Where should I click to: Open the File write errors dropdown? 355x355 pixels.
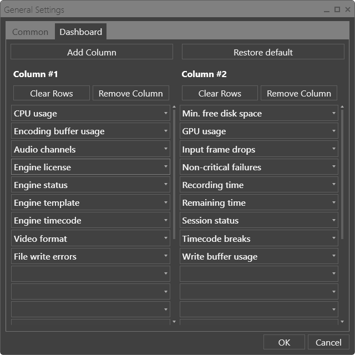(90, 256)
